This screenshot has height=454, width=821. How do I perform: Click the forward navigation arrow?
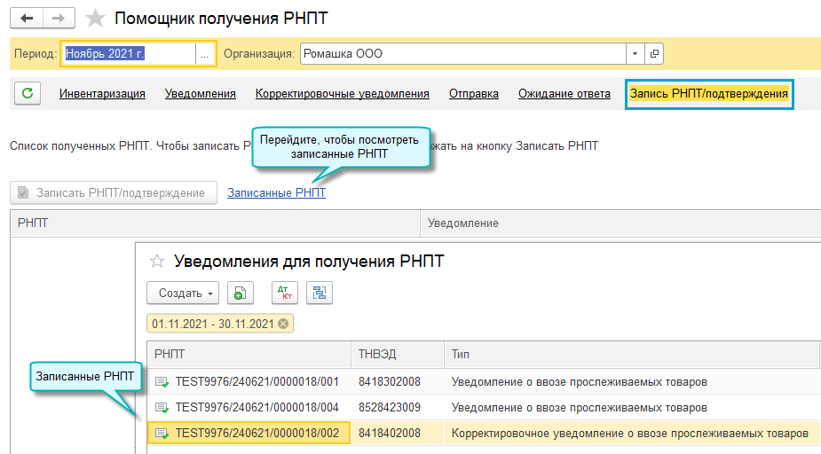pos(59,19)
